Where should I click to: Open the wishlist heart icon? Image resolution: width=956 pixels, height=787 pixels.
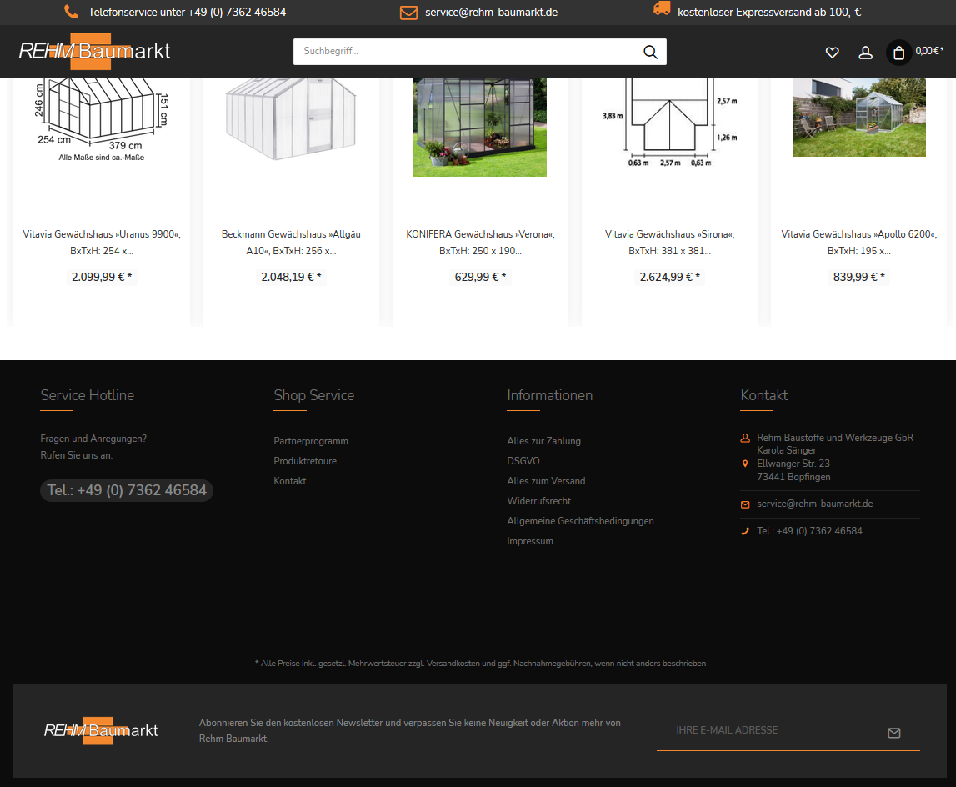833,53
